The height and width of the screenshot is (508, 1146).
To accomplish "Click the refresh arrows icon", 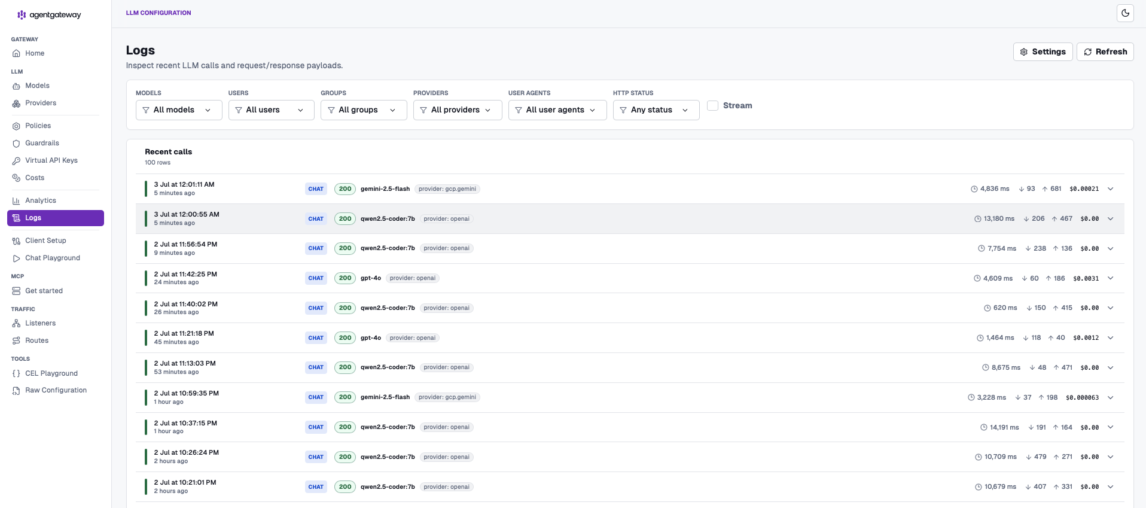I will point(1088,52).
